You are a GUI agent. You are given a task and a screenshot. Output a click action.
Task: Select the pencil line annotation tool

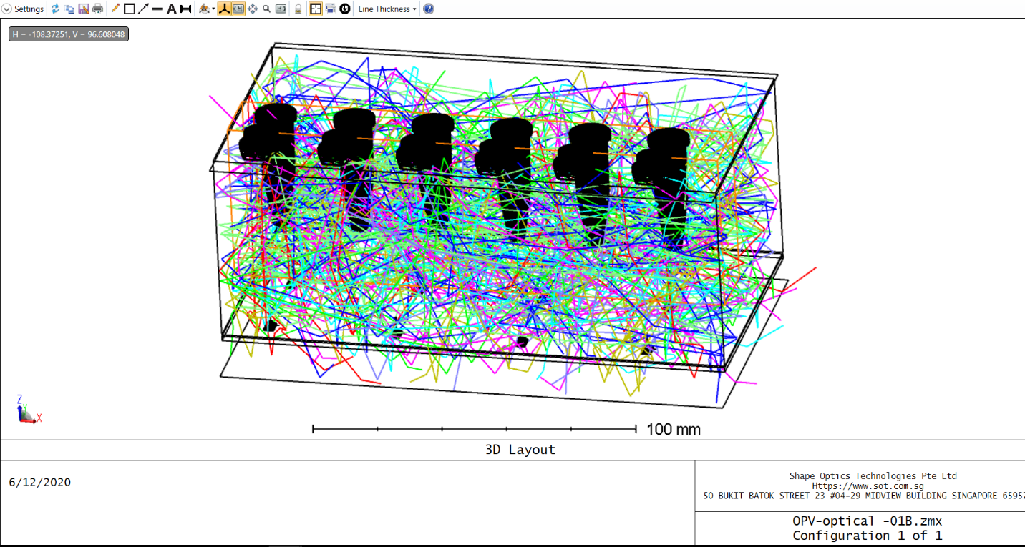point(115,9)
